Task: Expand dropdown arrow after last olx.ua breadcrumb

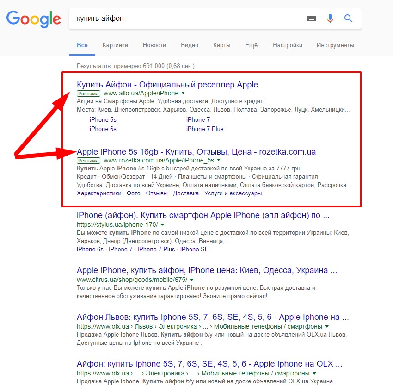Action: pyautogui.click(x=314, y=373)
